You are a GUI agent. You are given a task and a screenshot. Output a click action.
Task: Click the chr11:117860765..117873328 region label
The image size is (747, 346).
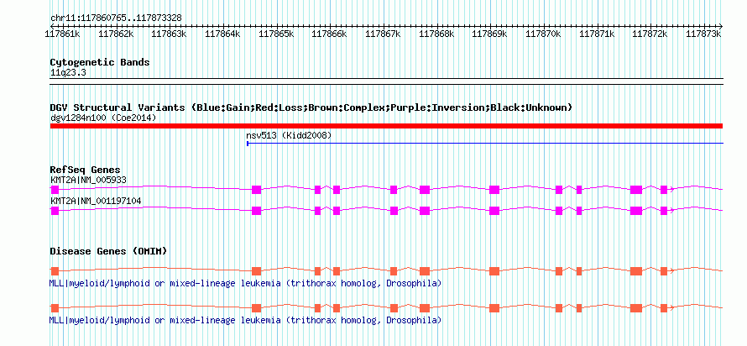(x=116, y=18)
